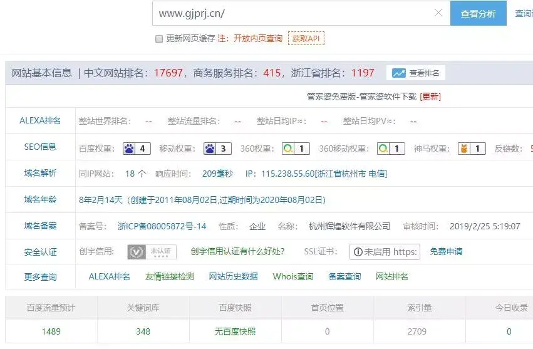Select the 域名年龄 row label
Image resolution: width=533 pixels, height=349 pixels.
(x=40, y=200)
